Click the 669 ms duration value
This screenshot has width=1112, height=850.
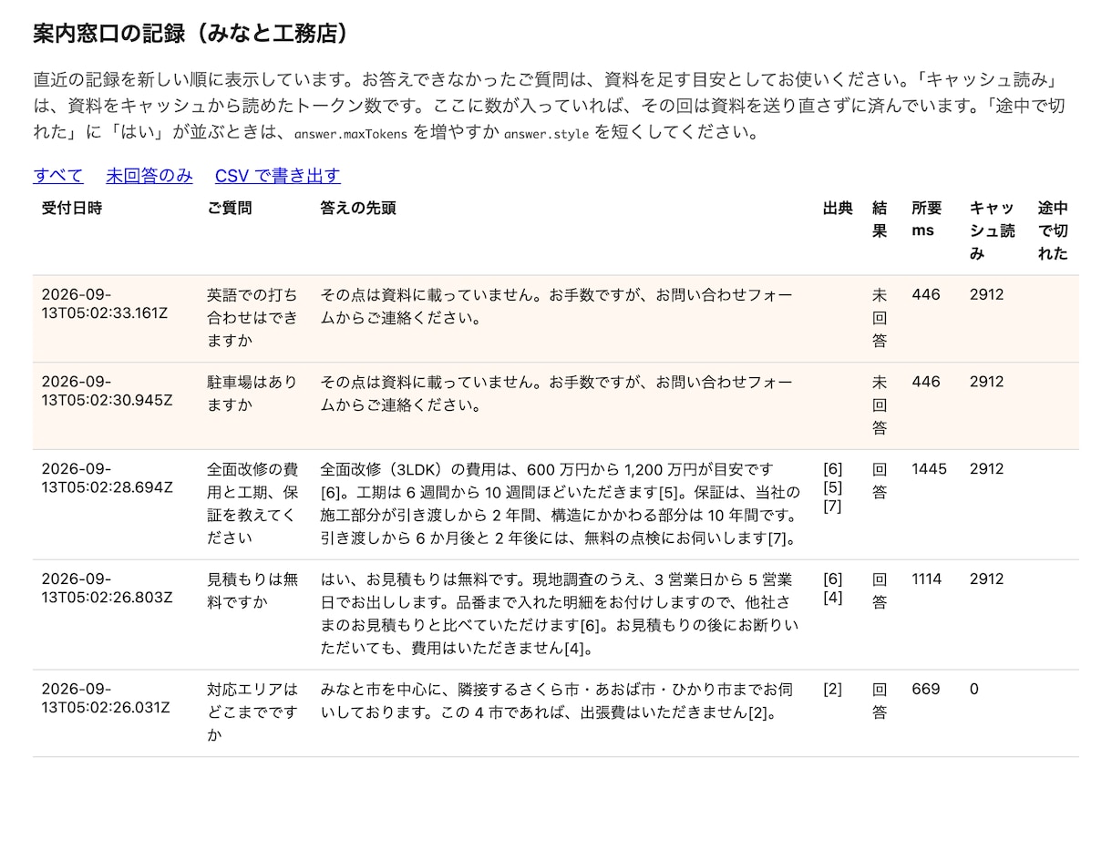(925, 689)
